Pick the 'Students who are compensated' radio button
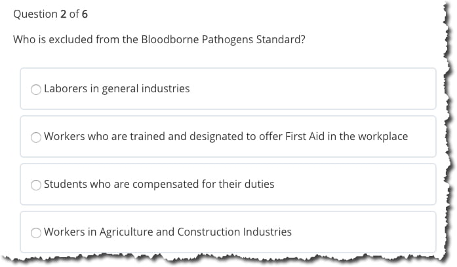This screenshot has width=457, height=267. tap(36, 185)
